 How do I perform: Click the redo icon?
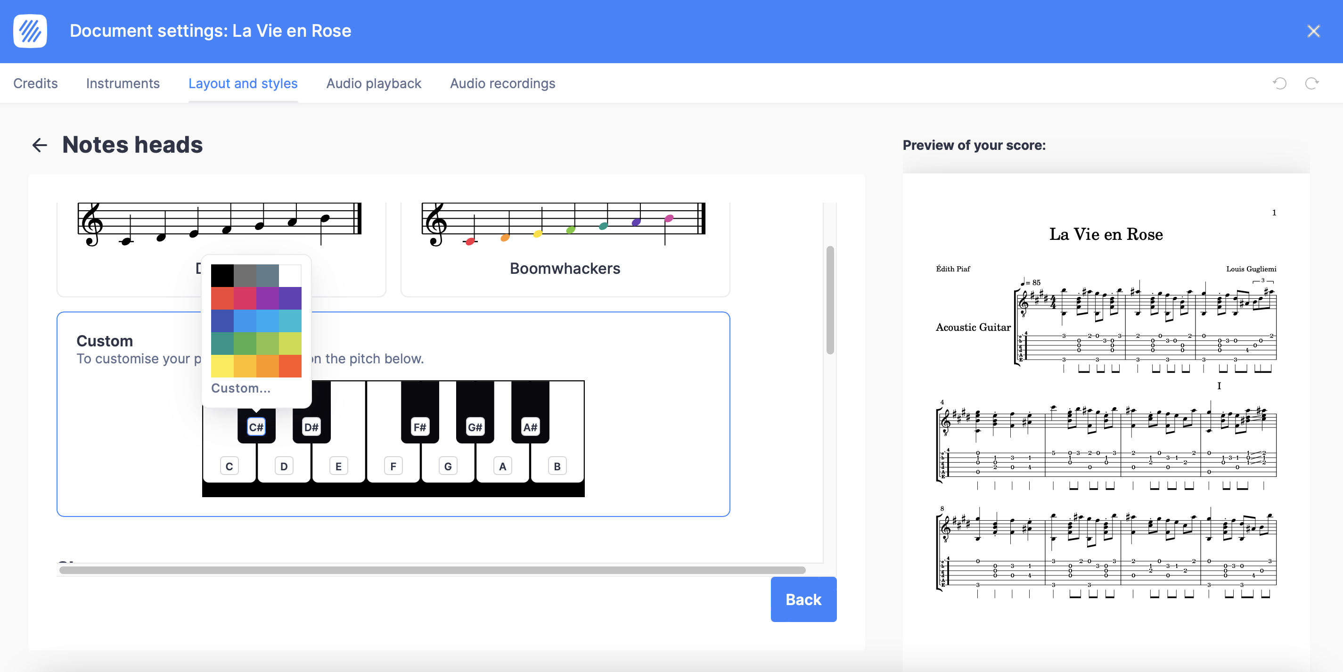click(x=1312, y=83)
